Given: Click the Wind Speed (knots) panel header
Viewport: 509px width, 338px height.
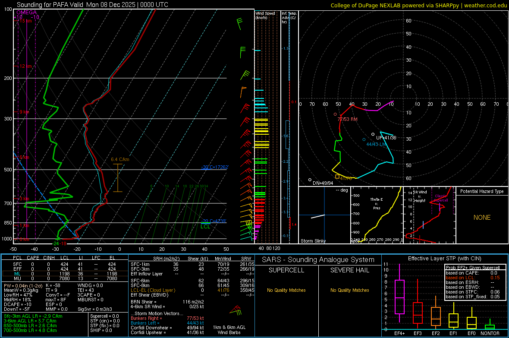Looking at the screenshot, I should coord(265,16).
